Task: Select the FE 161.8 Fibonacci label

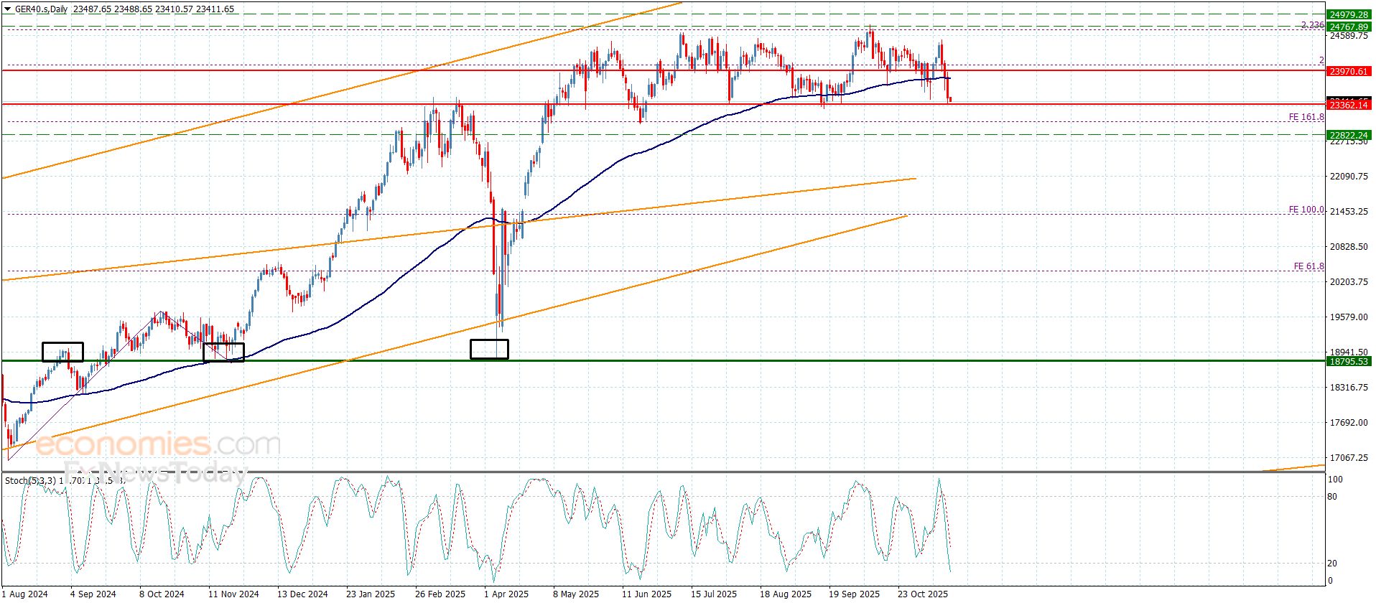Action: point(1306,117)
